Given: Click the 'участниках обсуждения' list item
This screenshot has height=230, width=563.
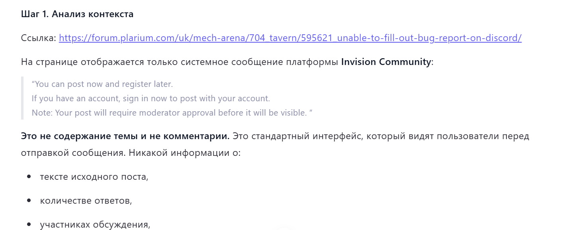Looking at the screenshot, I should [x=95, y=225].
